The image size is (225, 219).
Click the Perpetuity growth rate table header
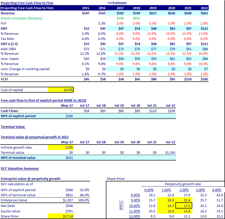click(x=183, y=184)
